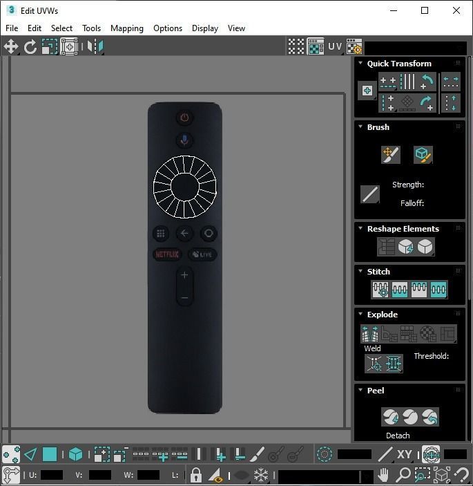Click the Break explode icon
The image size is (473, 486).
pos(369,333)
